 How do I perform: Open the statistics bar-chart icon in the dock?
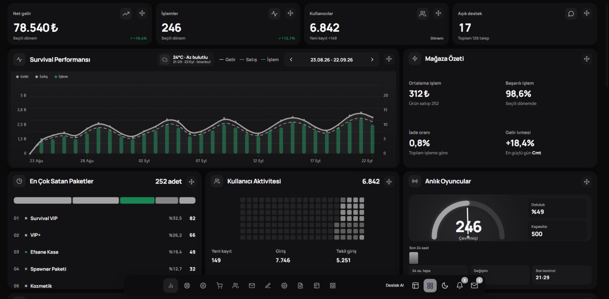(170, 285)
